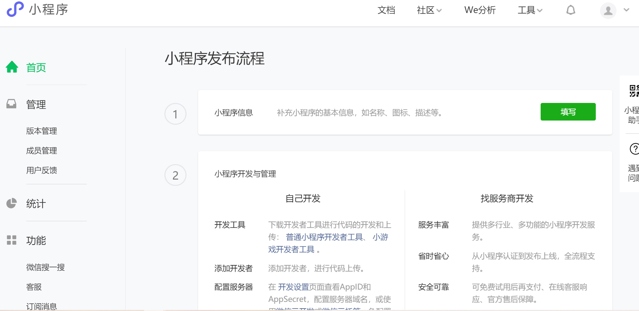Open 版本管理 in the sidebar
This screenshot has height=311, width=639.
point(41,131)
